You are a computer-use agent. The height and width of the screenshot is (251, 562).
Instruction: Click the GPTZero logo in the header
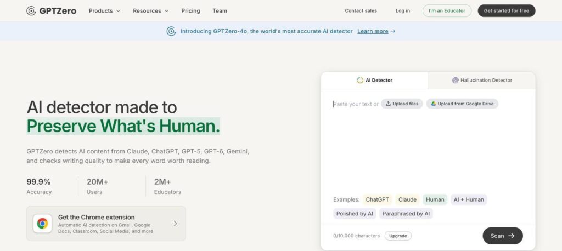[51, 11]
